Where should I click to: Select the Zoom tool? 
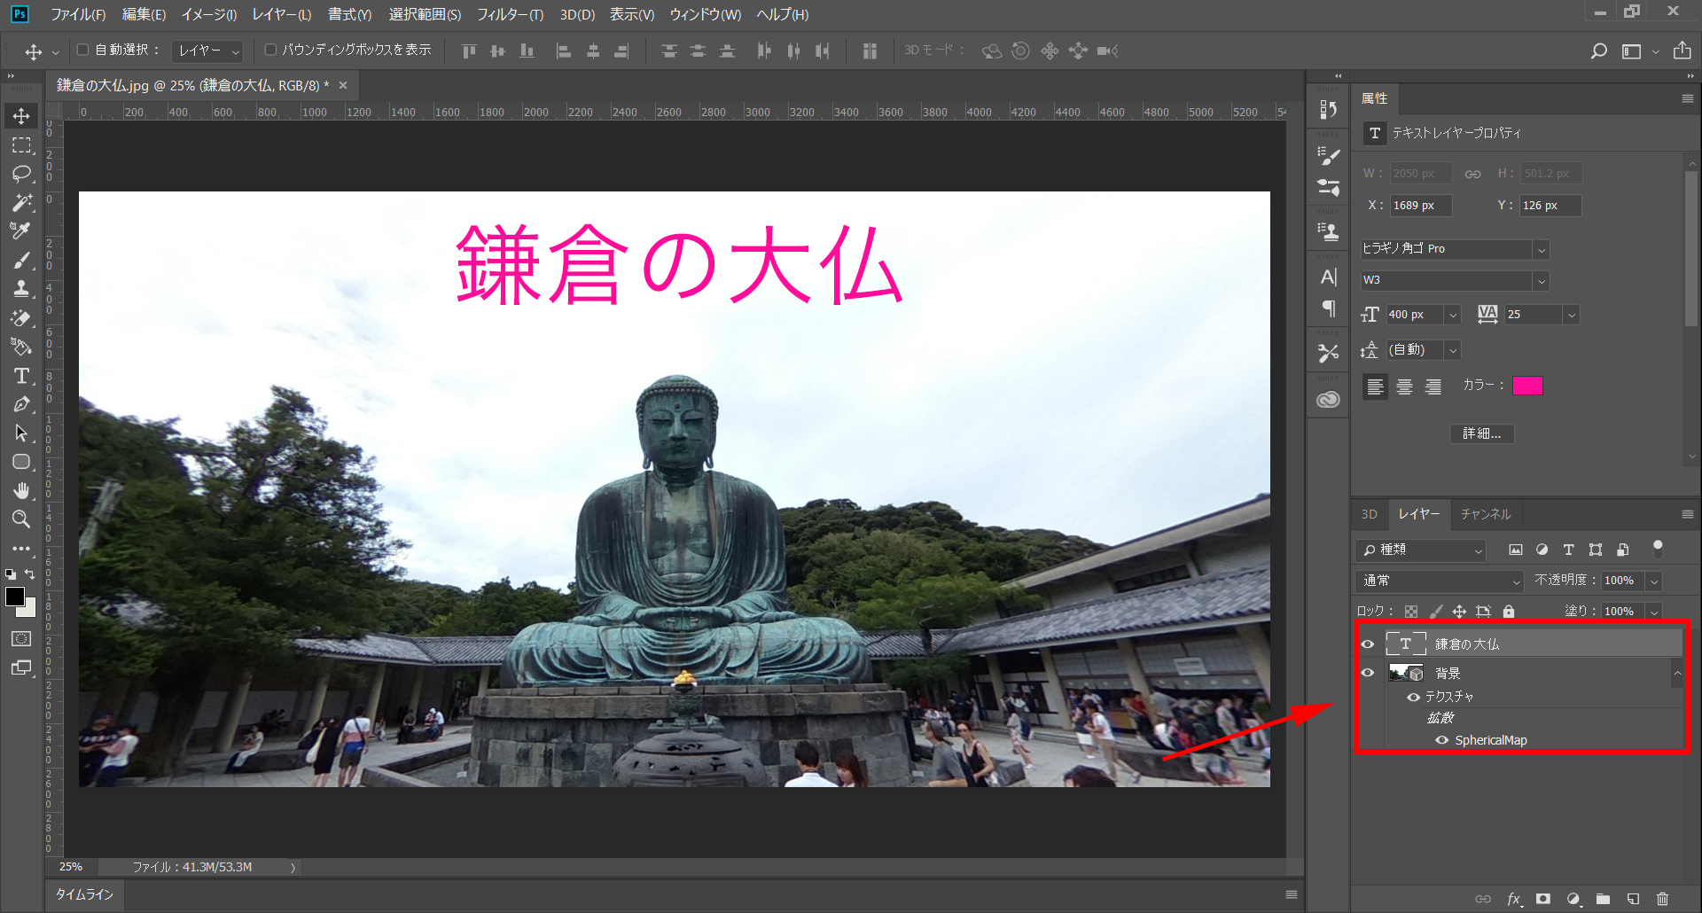pos(21,519)
